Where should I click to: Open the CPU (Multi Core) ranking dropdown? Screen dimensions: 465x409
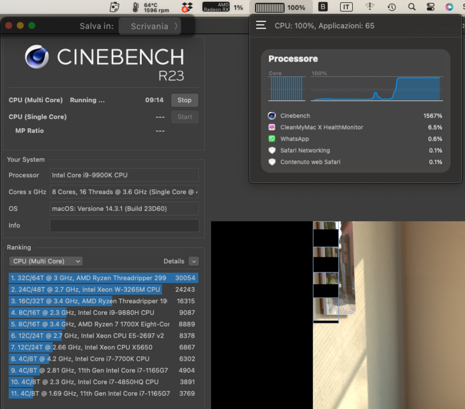click(46, 261)
